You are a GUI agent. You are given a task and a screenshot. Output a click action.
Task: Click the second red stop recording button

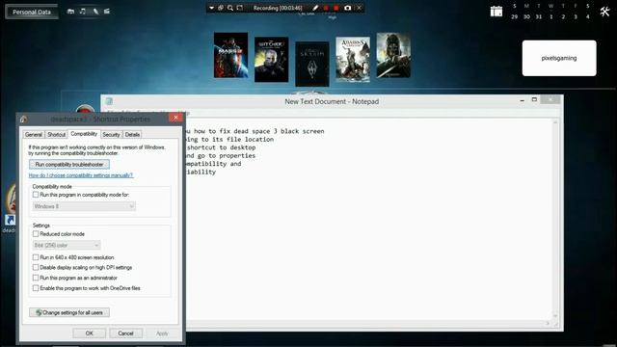336,8
